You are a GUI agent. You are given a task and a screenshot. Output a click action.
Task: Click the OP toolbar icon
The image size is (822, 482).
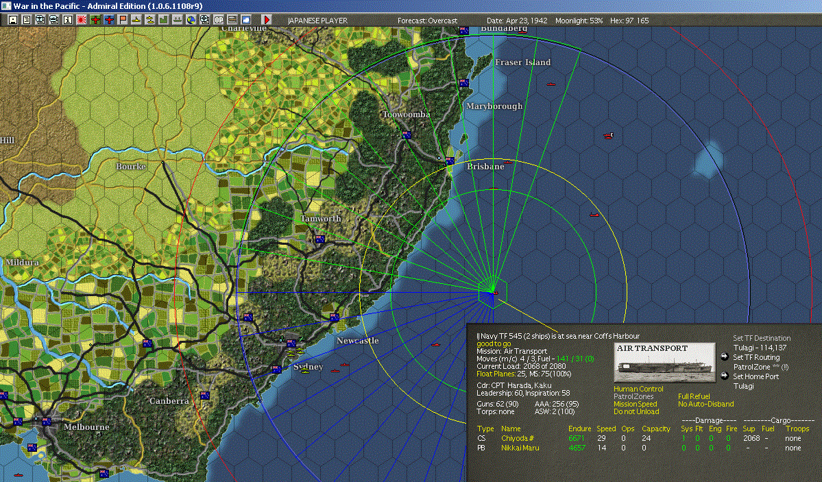tap(219, 20)
